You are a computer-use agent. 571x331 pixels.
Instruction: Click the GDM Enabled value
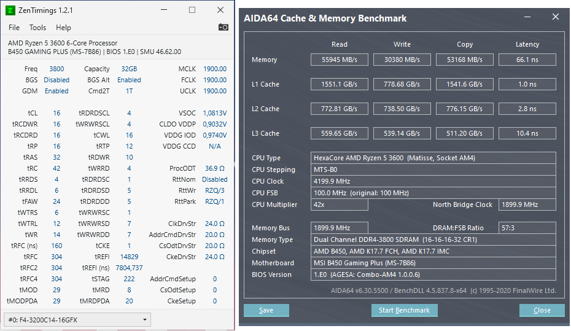(56, 91)
